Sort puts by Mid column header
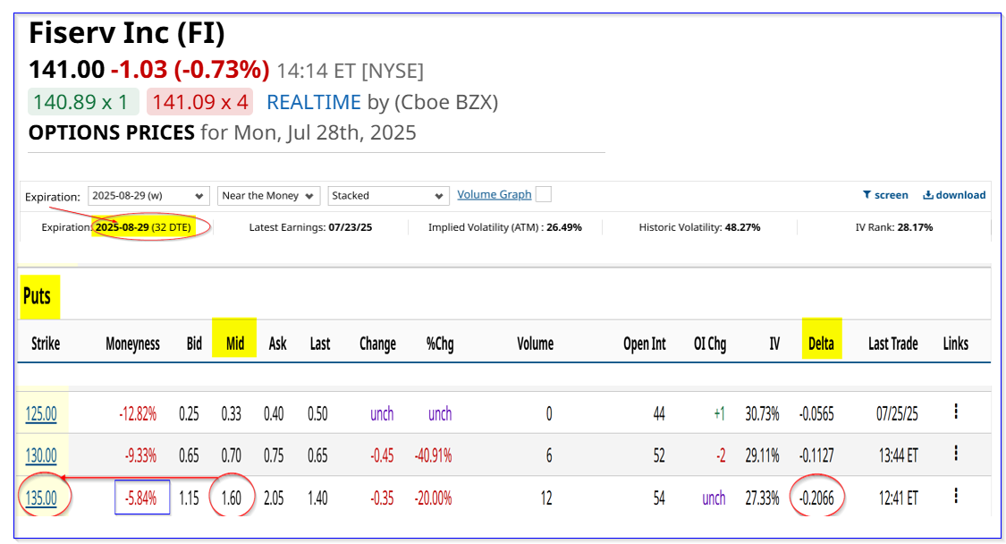 click(x=235, y=344)
